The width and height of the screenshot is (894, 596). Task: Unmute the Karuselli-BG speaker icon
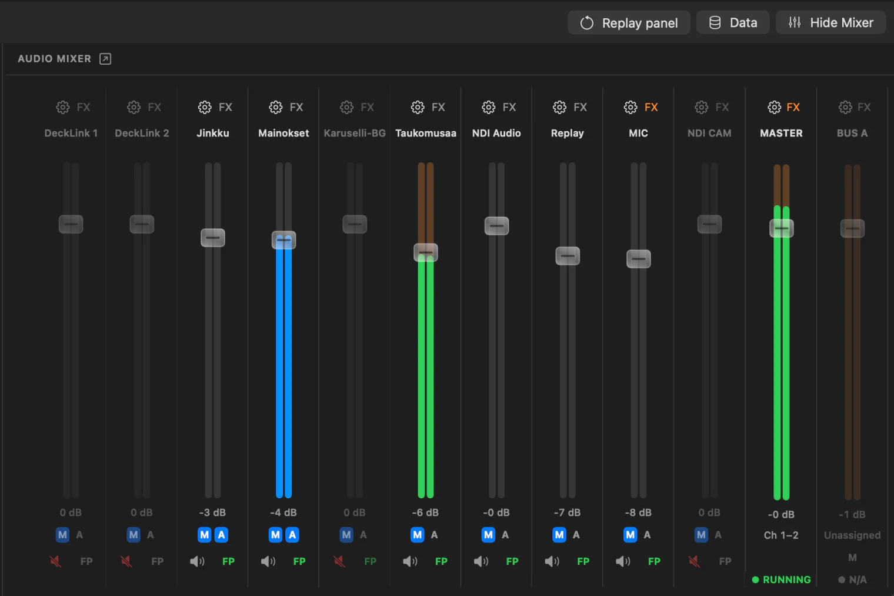click(339, 561)
